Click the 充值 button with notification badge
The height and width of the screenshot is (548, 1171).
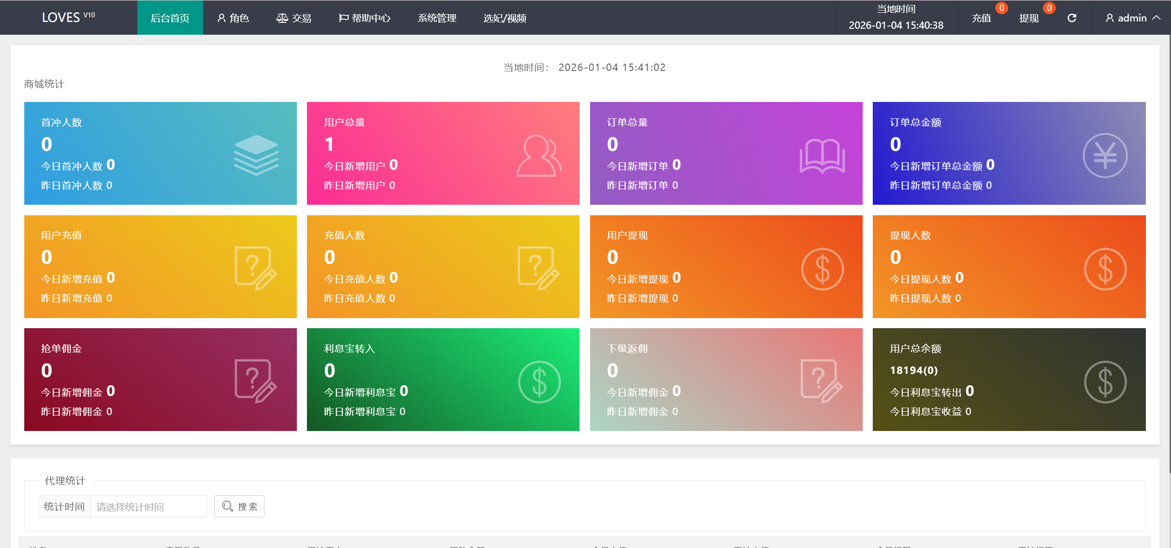[982, 18]
